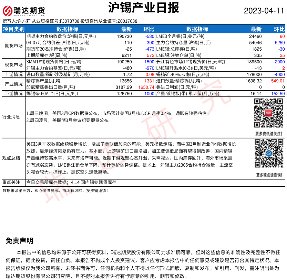
Task: Select the report title 沪锡产业日报
Action: click(143, 8)
